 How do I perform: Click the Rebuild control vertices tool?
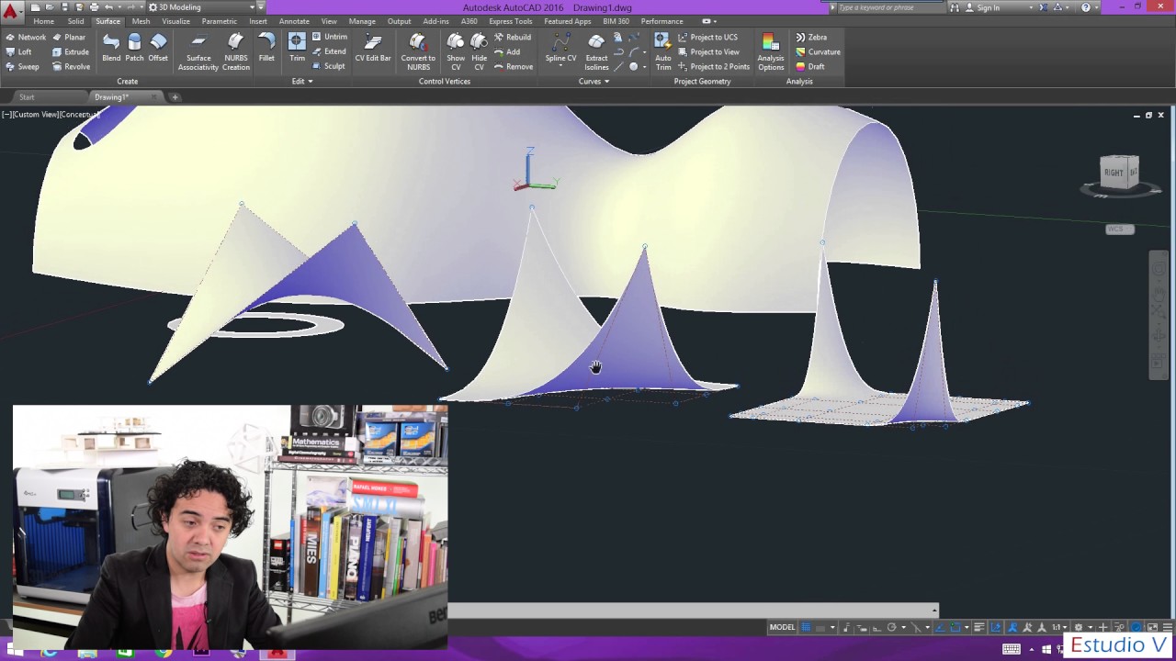[512, 38]
